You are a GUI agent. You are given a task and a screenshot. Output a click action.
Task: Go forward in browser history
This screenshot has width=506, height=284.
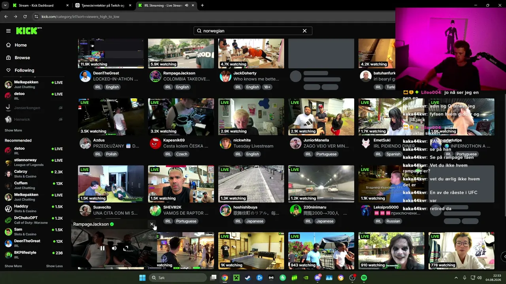coord(15,17)
